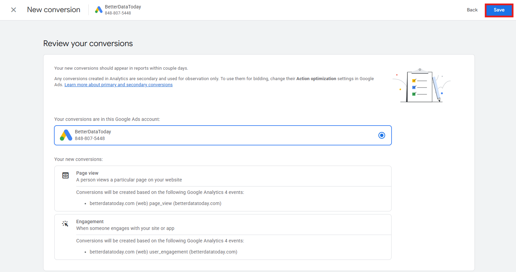Save the new conversions
The width and height of the screenshot is (516, 272).
(x=499, y=10)
